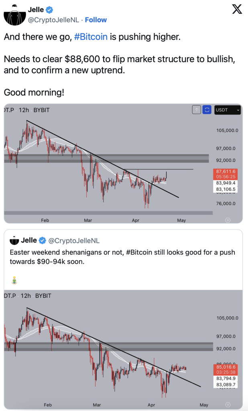Open settings gear on bottom chart
The image size is (248, 411).
228,405
